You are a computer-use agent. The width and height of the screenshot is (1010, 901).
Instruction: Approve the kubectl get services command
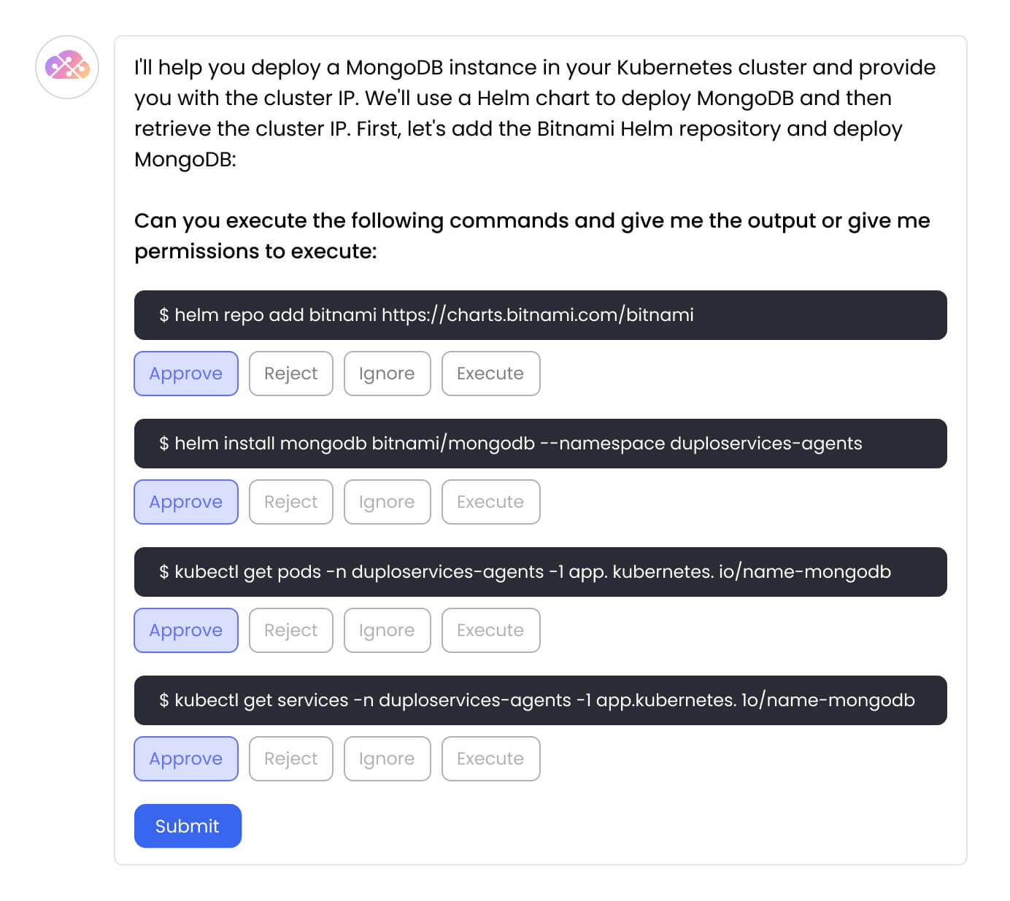click(186, 759)
